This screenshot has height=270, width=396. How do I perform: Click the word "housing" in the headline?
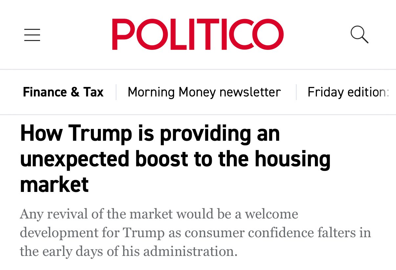pos(293,159)
